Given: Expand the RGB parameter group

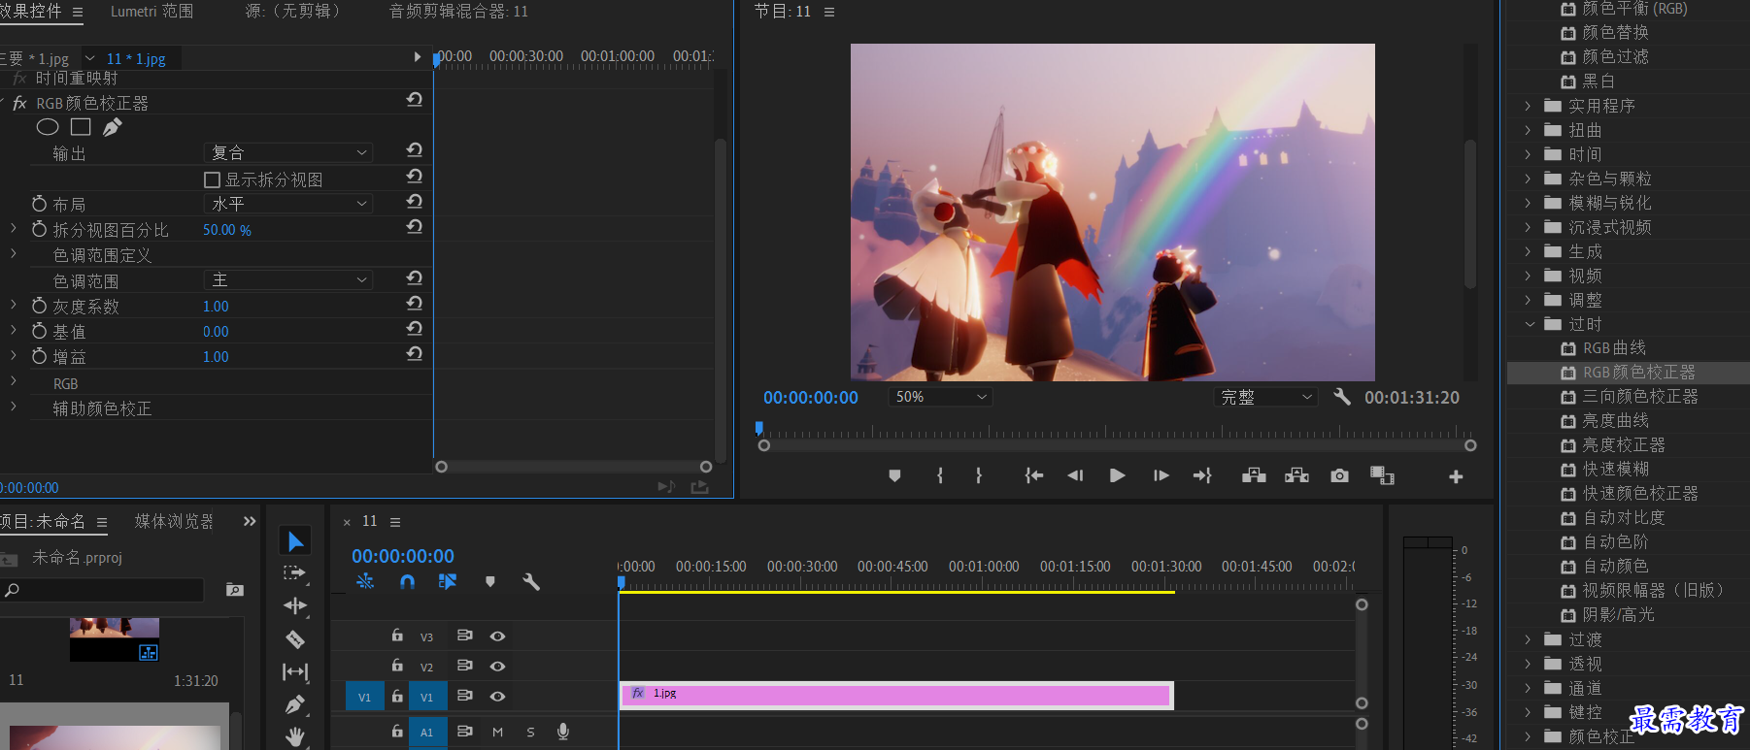Looking at the screenshot, I should click(13, 382).
